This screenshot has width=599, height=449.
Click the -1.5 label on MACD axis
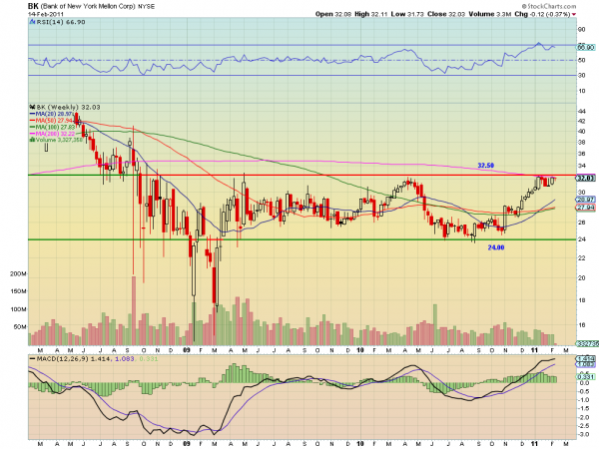(584, 408)
